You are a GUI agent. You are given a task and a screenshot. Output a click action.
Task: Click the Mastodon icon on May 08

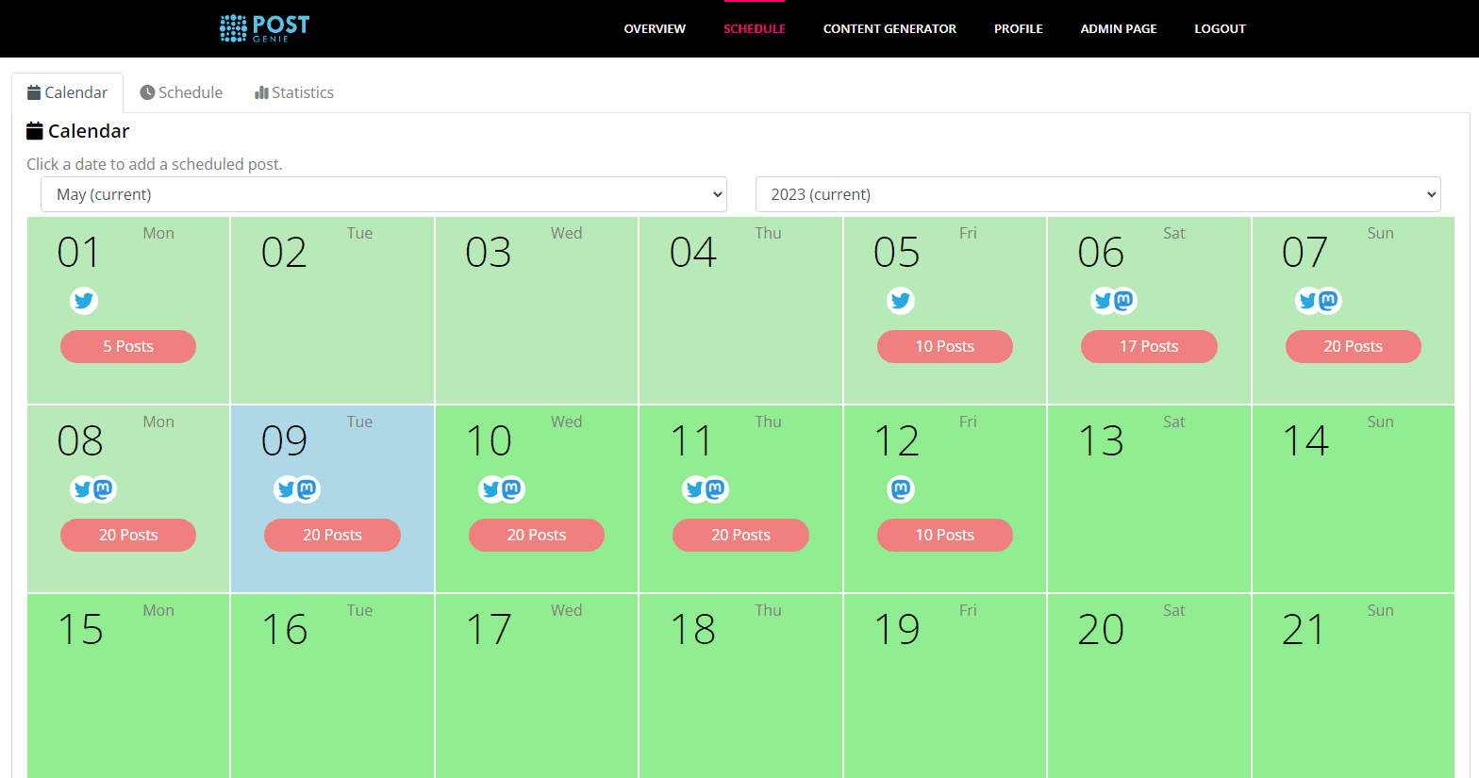pyautogui.click(x=104, y=489)
